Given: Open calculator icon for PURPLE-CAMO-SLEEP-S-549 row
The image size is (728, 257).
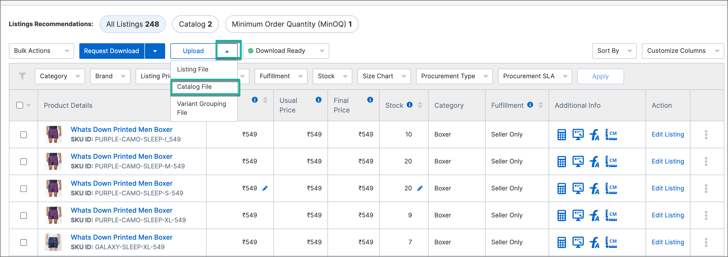Looking at the screenshot, I should pyautogui.click(x=562, y=189).
